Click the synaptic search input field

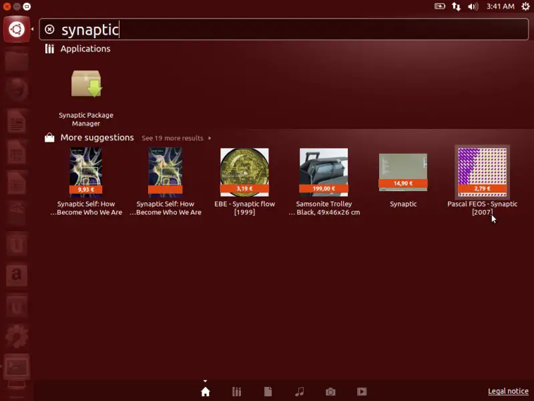click(x=284, y=29)
